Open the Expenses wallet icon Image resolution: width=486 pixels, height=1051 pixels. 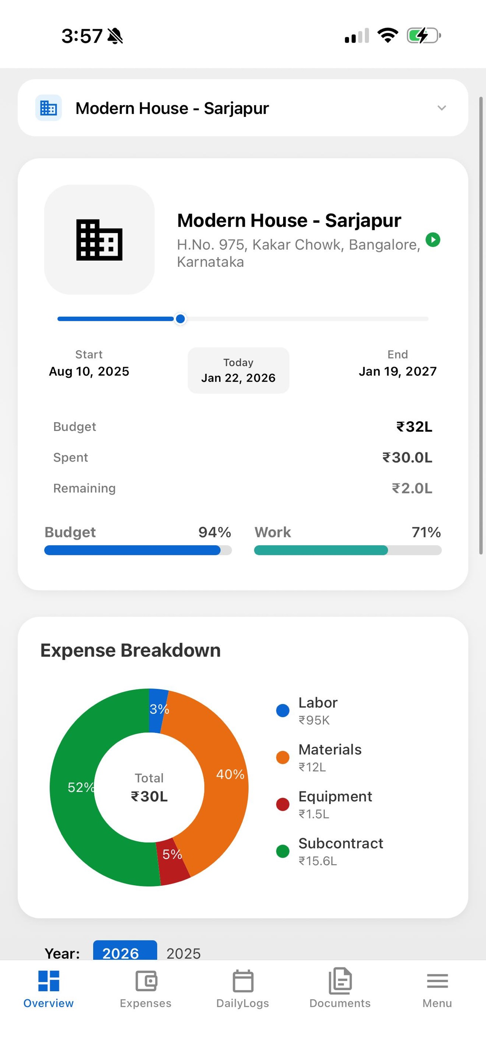pyautogui.click(x=146, y=981)
